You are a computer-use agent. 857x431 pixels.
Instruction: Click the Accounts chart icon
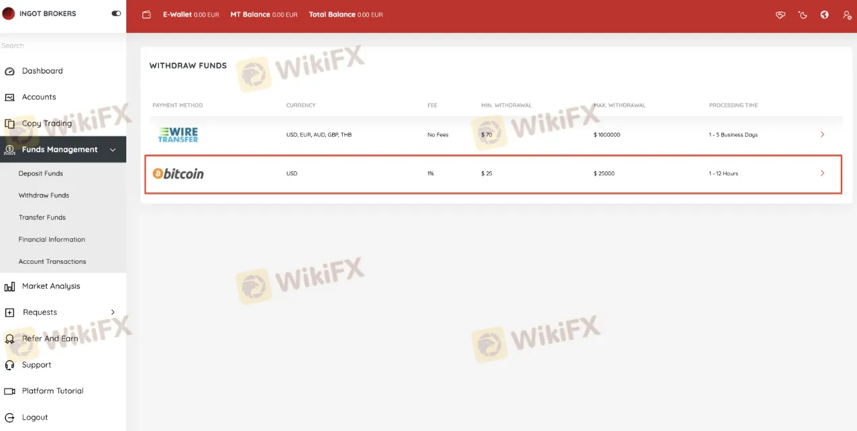point(9,97)
